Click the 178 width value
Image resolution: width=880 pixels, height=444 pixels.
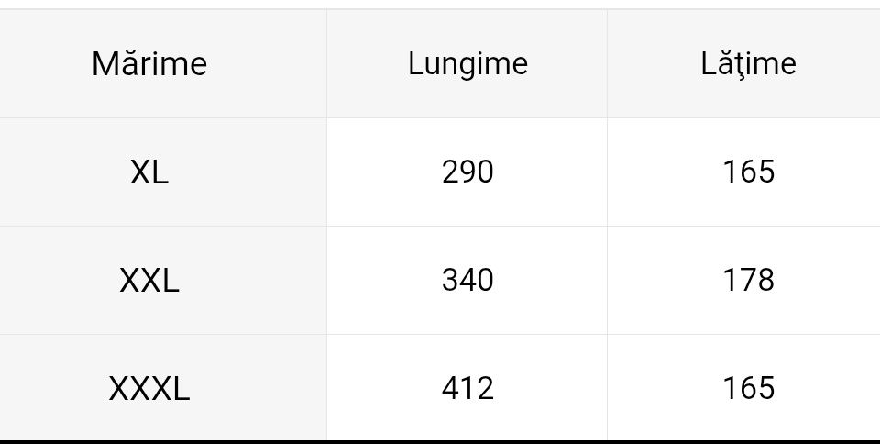[x=748, y=280]
